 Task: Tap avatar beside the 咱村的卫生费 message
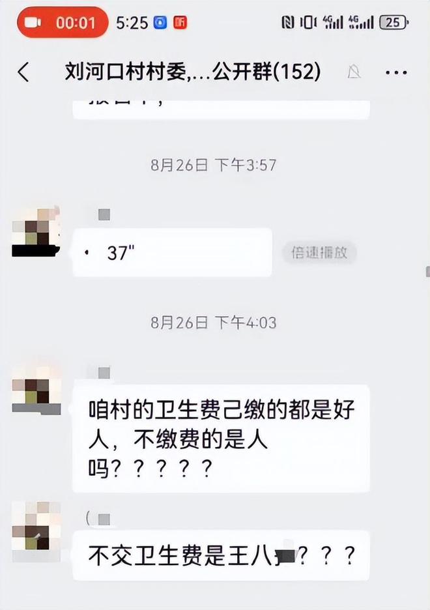click(36, 390)
